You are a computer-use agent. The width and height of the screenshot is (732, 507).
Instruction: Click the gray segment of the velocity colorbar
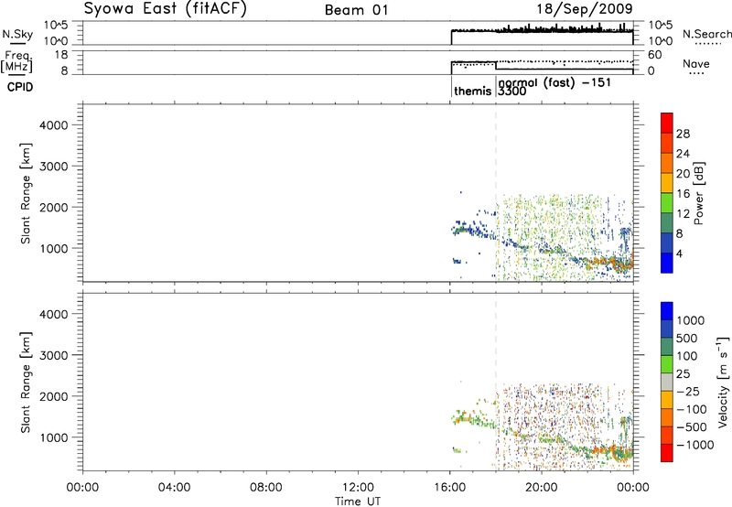tap(667, 383)
